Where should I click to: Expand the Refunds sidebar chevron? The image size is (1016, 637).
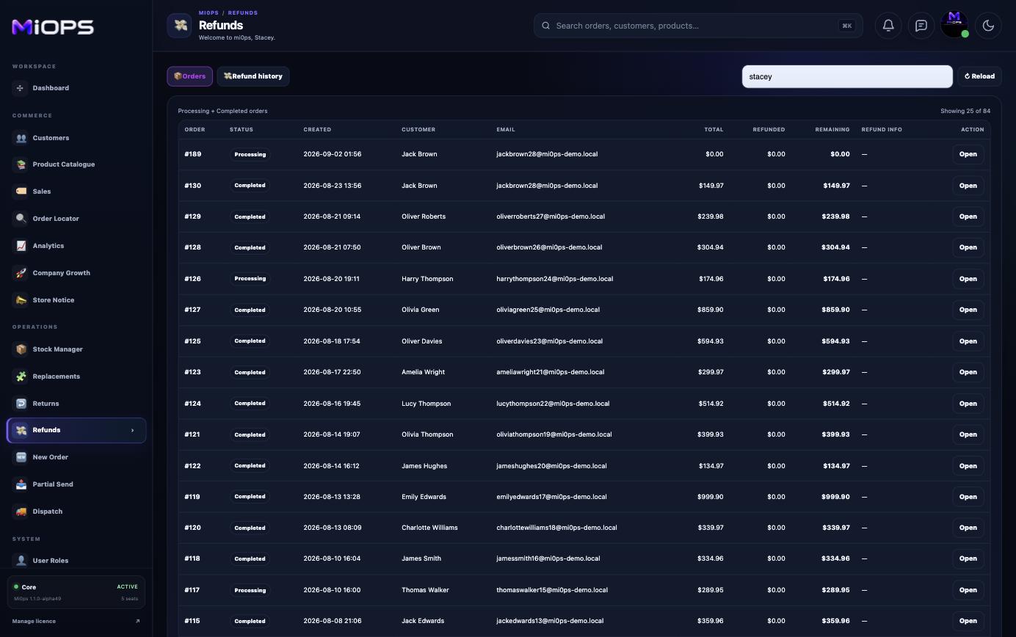click(132, 430)
